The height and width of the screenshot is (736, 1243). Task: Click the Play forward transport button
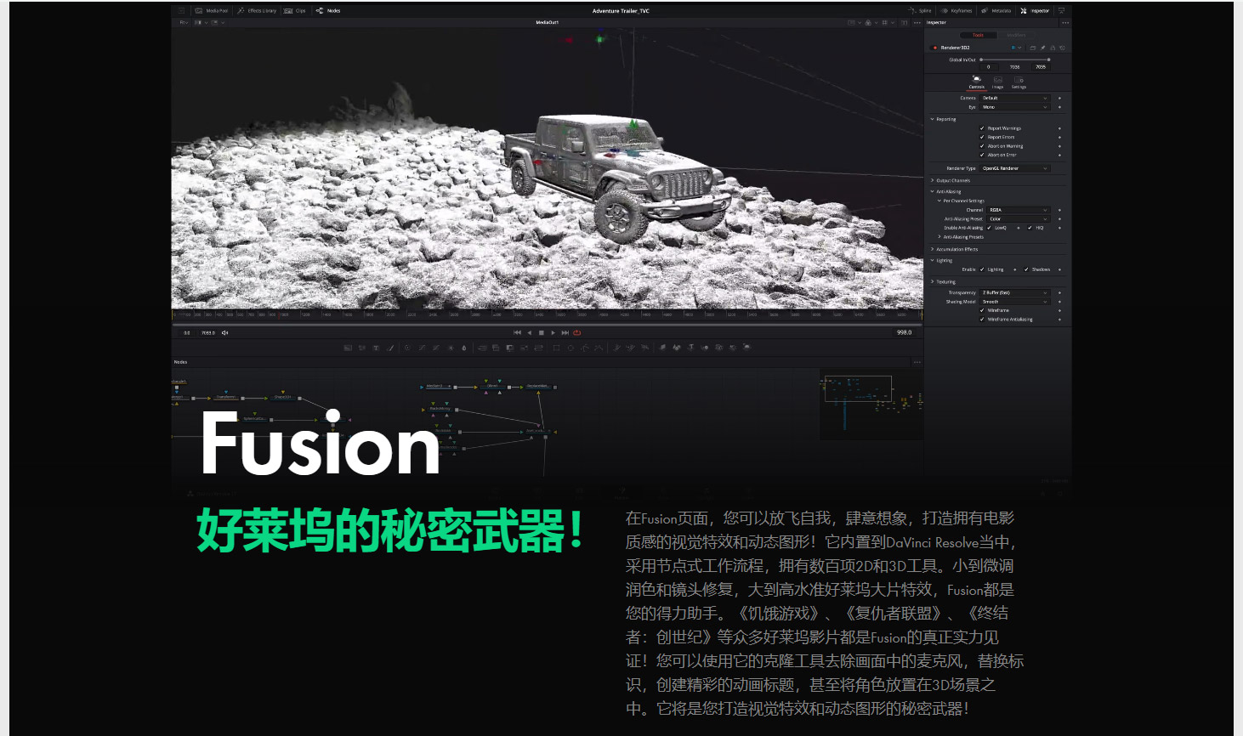point(553,333)
